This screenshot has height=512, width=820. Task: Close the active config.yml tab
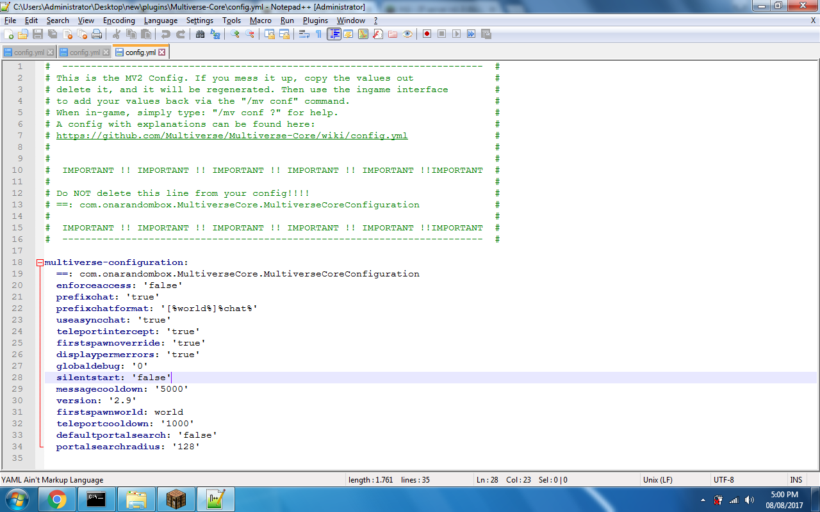tap(162, 52)
